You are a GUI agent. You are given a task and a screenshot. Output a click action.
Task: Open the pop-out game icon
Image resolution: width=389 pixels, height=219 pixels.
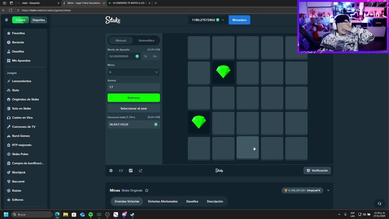pos(141,171)
